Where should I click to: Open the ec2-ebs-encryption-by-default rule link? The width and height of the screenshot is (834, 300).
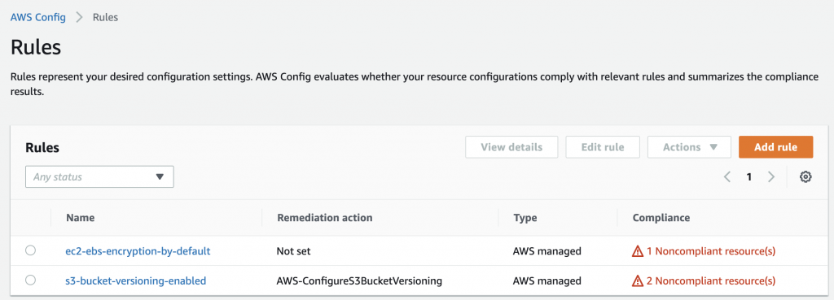click(x=138, y=251)
